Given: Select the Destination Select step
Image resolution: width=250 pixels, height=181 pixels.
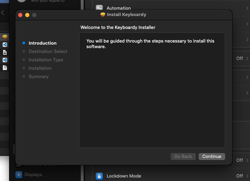Looking at the screenshot, I should 48,51.
